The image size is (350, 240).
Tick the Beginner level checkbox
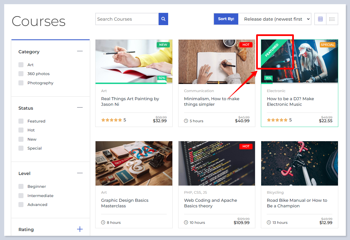point(21,186)
